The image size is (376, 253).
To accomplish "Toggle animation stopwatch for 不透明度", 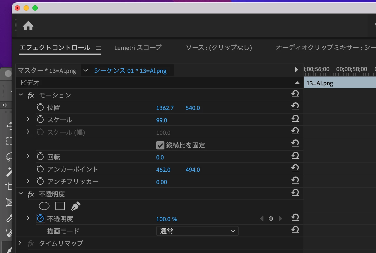I will click(40, 218).
